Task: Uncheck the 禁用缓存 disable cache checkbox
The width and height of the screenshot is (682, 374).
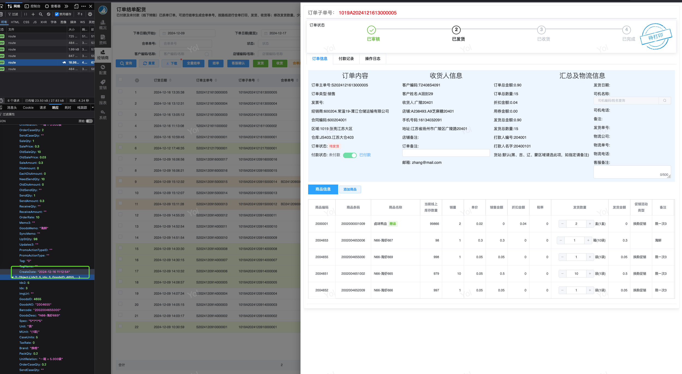Action: 57,14
